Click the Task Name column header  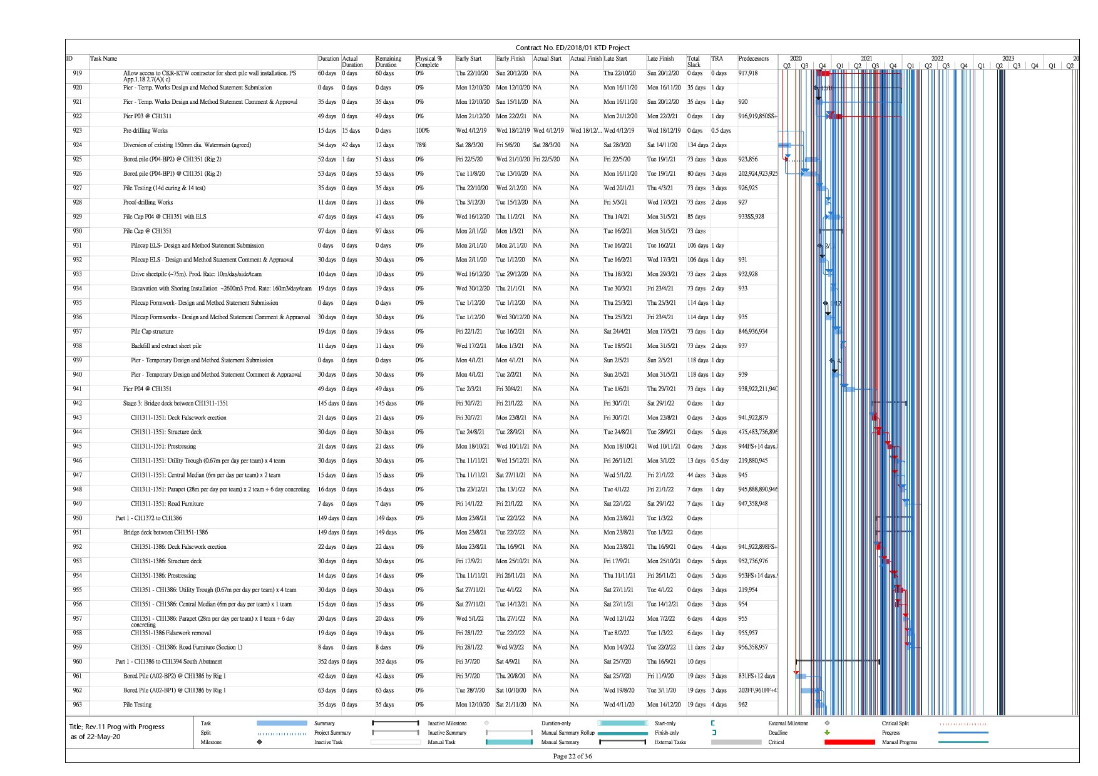(x=104, y=59)
